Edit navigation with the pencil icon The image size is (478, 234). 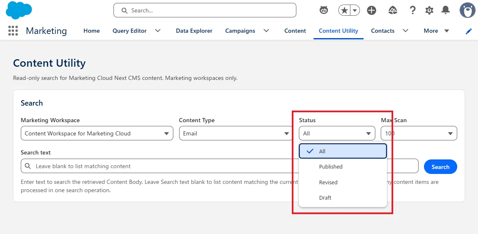coord(469,31)
